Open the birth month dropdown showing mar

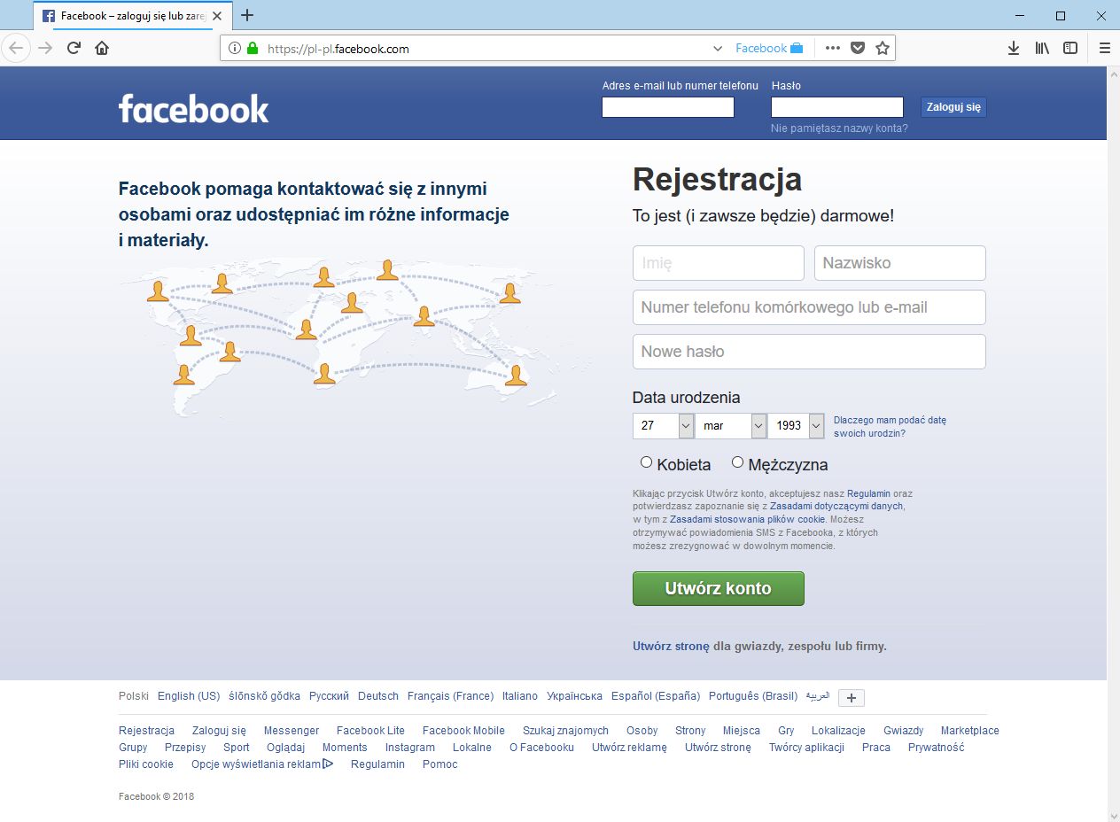pos(731,426)
